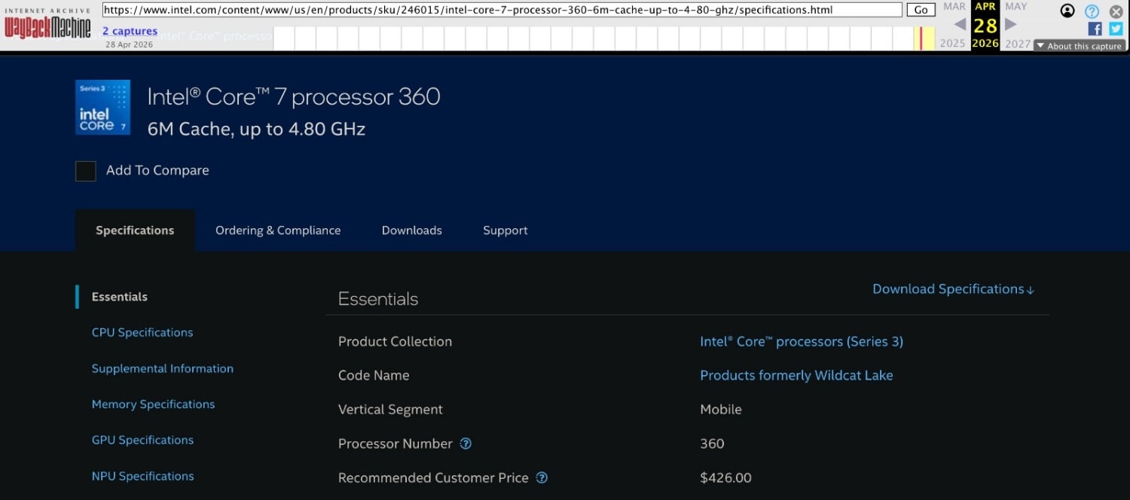
Task: Open Recommended Customer Price info icon
Action: point(542,477)
